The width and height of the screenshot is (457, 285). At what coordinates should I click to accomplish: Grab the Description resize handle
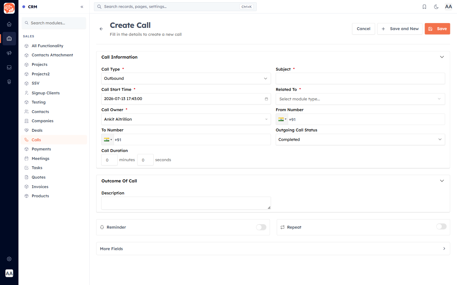[x=269, y=208]
